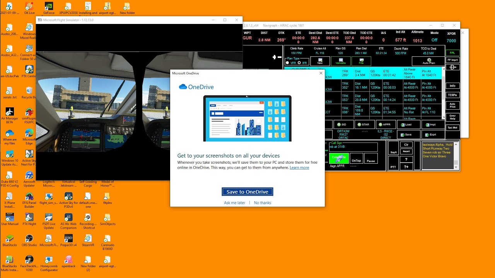Click the Validate flight plan button
The image size is (495, 278).
coord(341,61)
